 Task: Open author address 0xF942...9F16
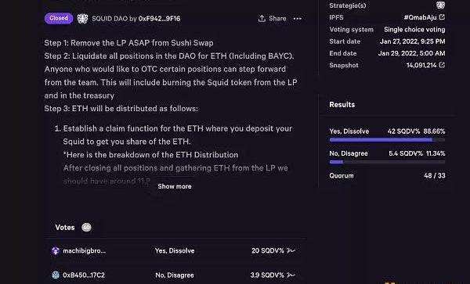point(159,19)
